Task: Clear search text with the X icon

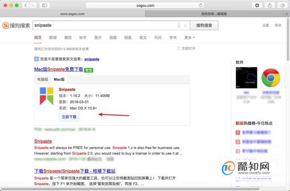Action: click(185, 26)
